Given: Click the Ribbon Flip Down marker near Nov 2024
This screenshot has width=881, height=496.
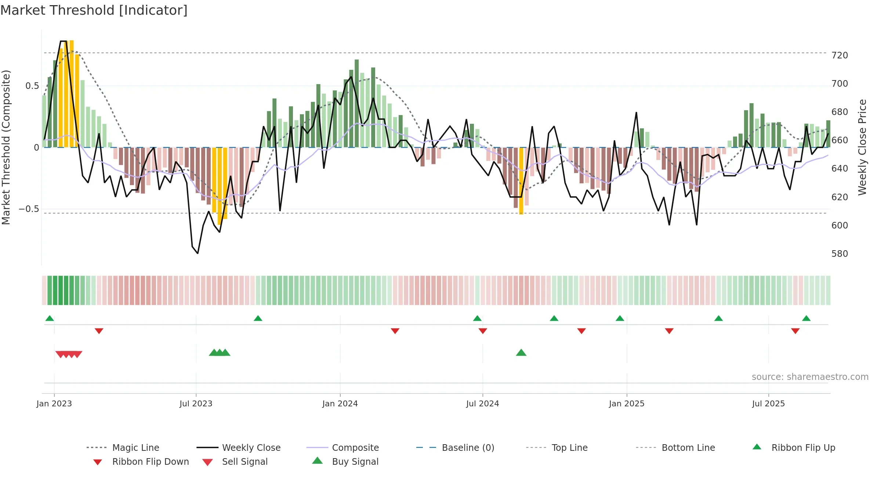Looking at the screenshot, I should point(581,331).
